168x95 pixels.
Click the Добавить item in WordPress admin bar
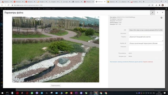[x=47, y=9]
